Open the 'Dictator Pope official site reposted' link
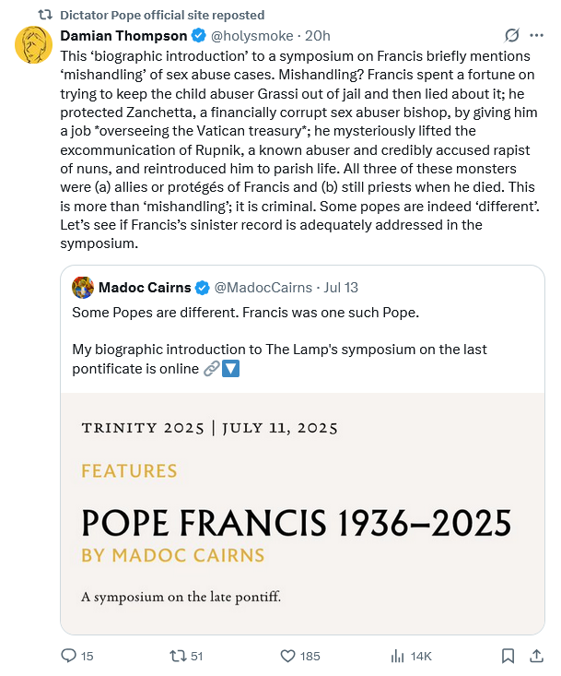Viewport: 561px width, 676px height. pos(162,15)
